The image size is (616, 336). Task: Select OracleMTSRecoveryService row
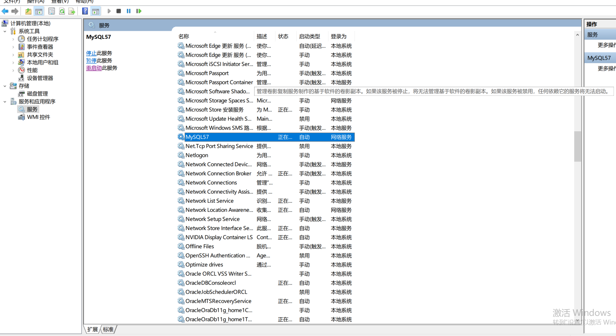(266, 301)
